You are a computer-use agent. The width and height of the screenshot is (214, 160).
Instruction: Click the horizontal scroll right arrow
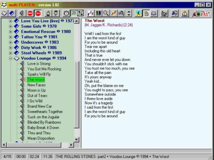click(71, 145)
